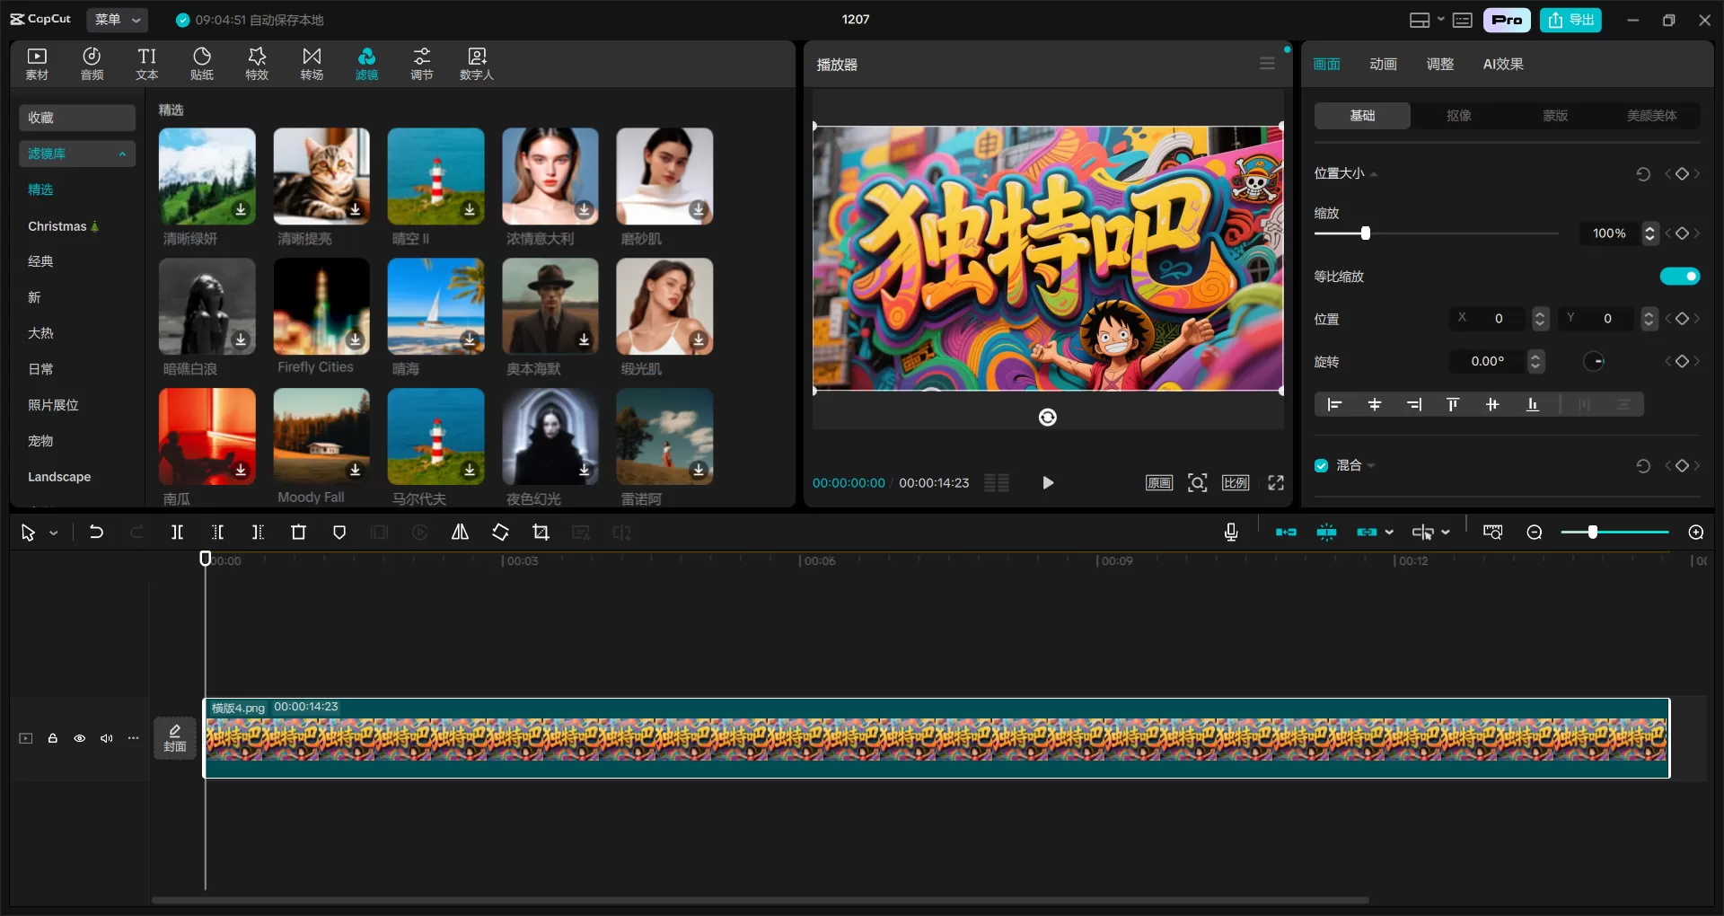Open the 转场 transitions panel
The height and width of the screenshot is (916, 1724).
tap(312, 64)
